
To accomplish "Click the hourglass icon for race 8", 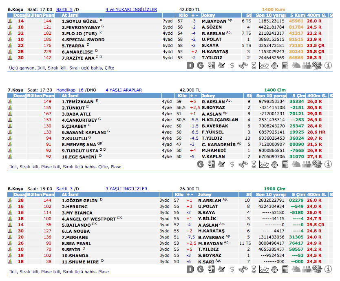I will (253, 269).
